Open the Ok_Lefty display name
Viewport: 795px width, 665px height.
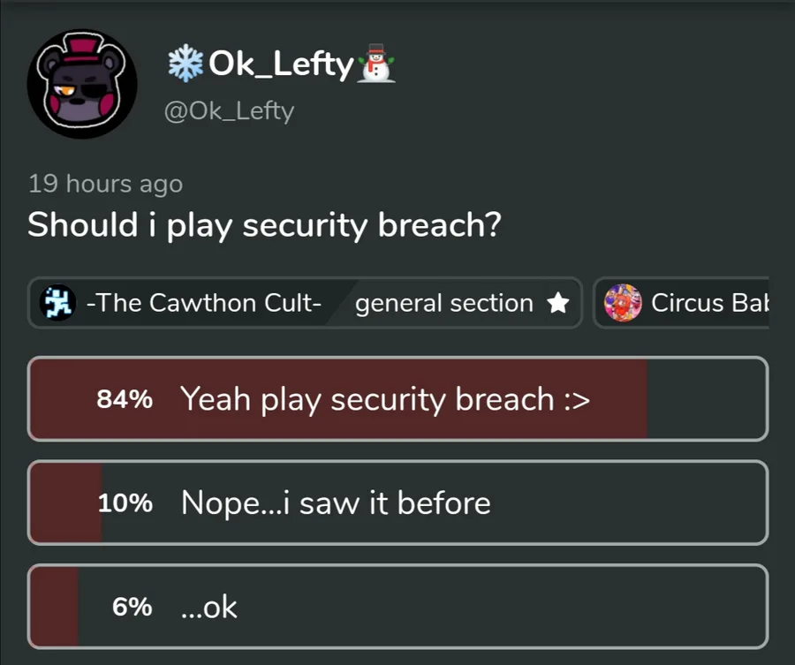click(x=279, y=64)
